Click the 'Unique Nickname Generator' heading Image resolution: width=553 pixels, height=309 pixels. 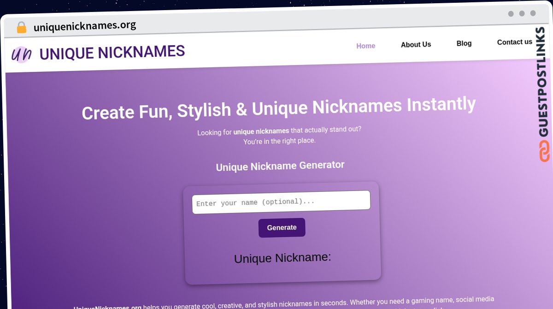(x=280, y=166)
